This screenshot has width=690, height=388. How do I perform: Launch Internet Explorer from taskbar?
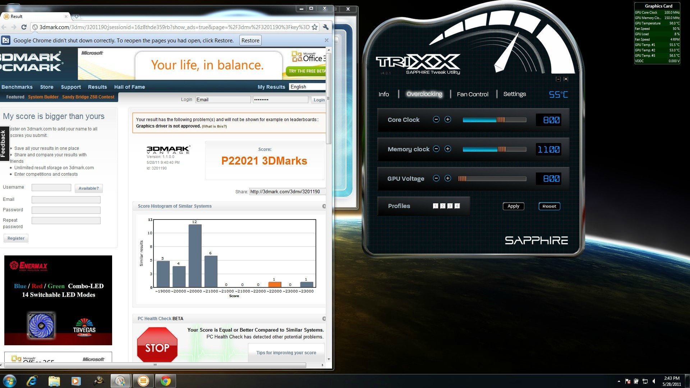click(x=32, y=381)
